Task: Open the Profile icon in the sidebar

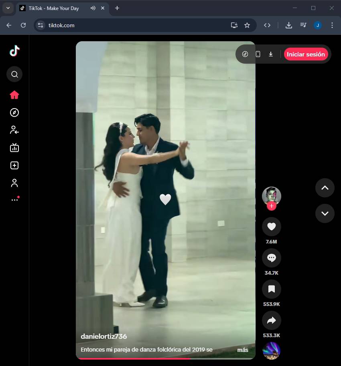Action: pyautogui.click(x=14, y=183)
